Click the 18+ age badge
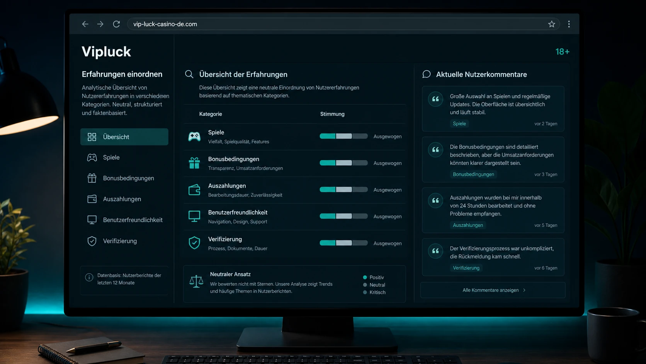Screen dimensions: 646x364 click(562, 52)
